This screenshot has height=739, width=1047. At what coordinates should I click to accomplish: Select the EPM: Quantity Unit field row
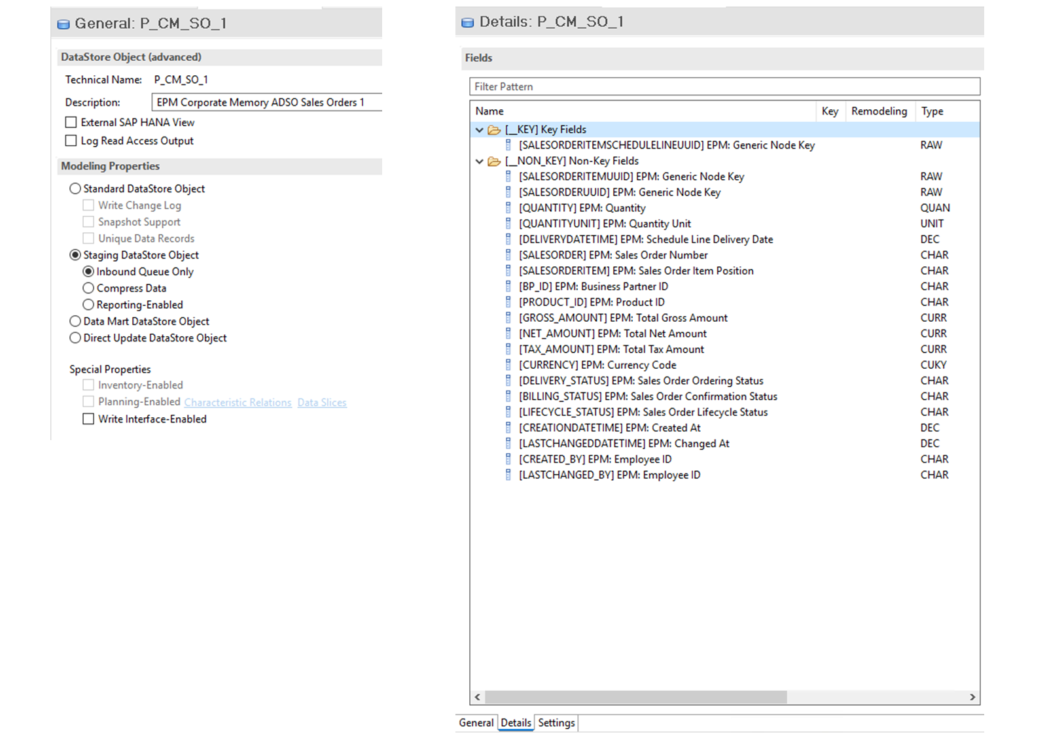pos(725,224)
